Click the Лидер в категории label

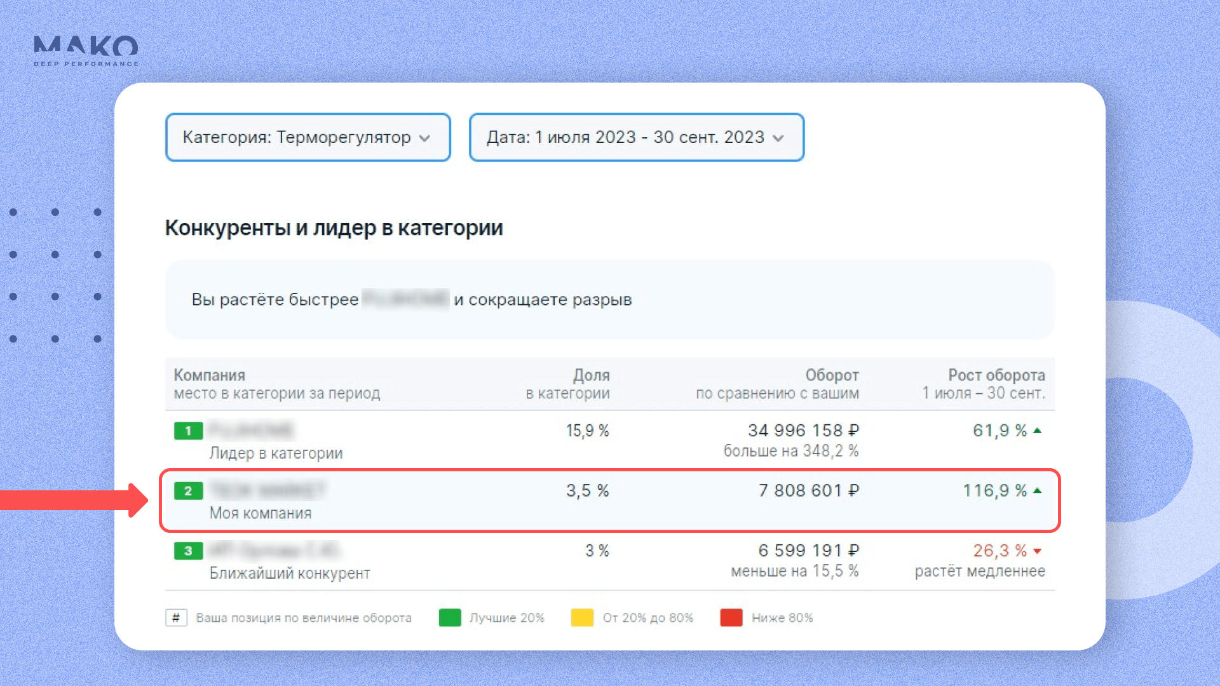276,453
